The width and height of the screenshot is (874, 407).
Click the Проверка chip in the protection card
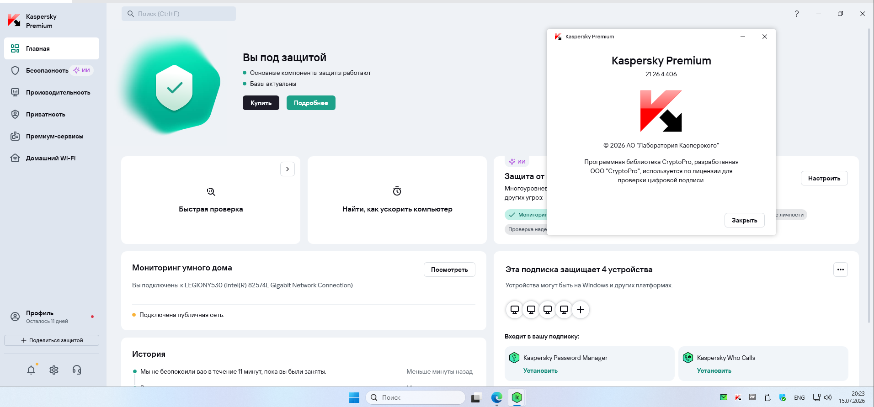[527, 229]
